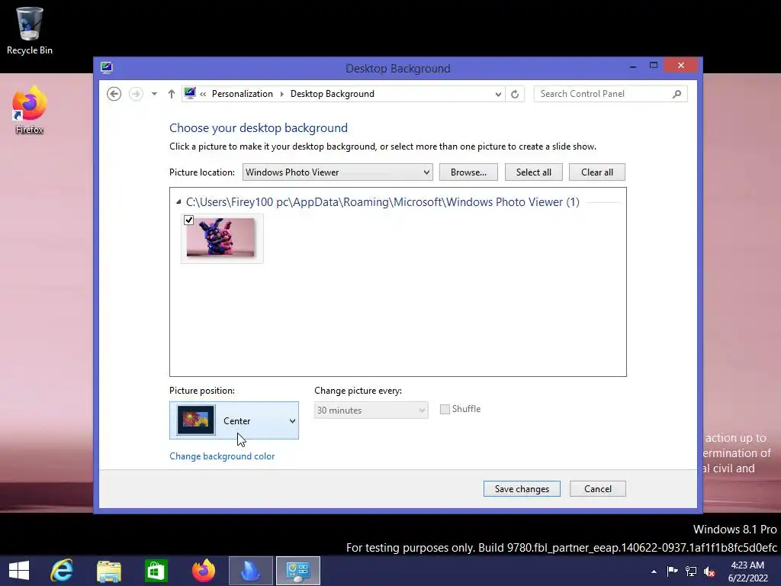781x586 pixels.
Task: Expand the breadcrumb overflow chevrons
Action: coord(203,94)
